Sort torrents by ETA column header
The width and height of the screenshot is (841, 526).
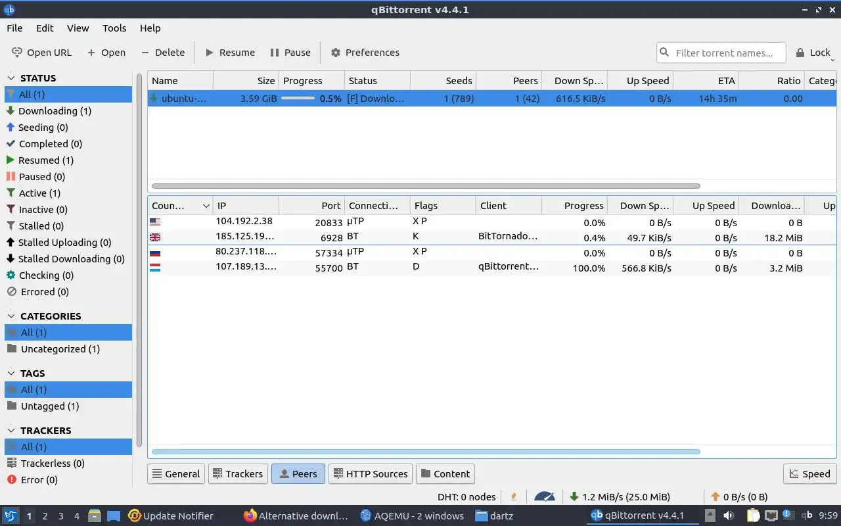coord(706,81)
